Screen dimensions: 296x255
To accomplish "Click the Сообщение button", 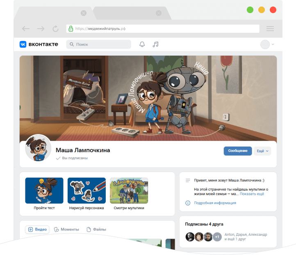I will pyautogui.click(x=238, y=151).
